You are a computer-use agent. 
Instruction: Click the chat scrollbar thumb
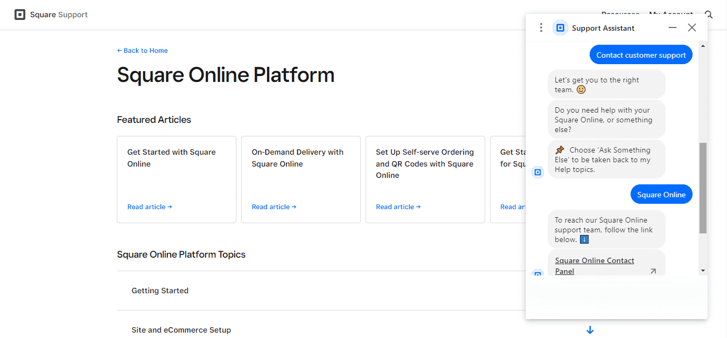pos(703,188)
